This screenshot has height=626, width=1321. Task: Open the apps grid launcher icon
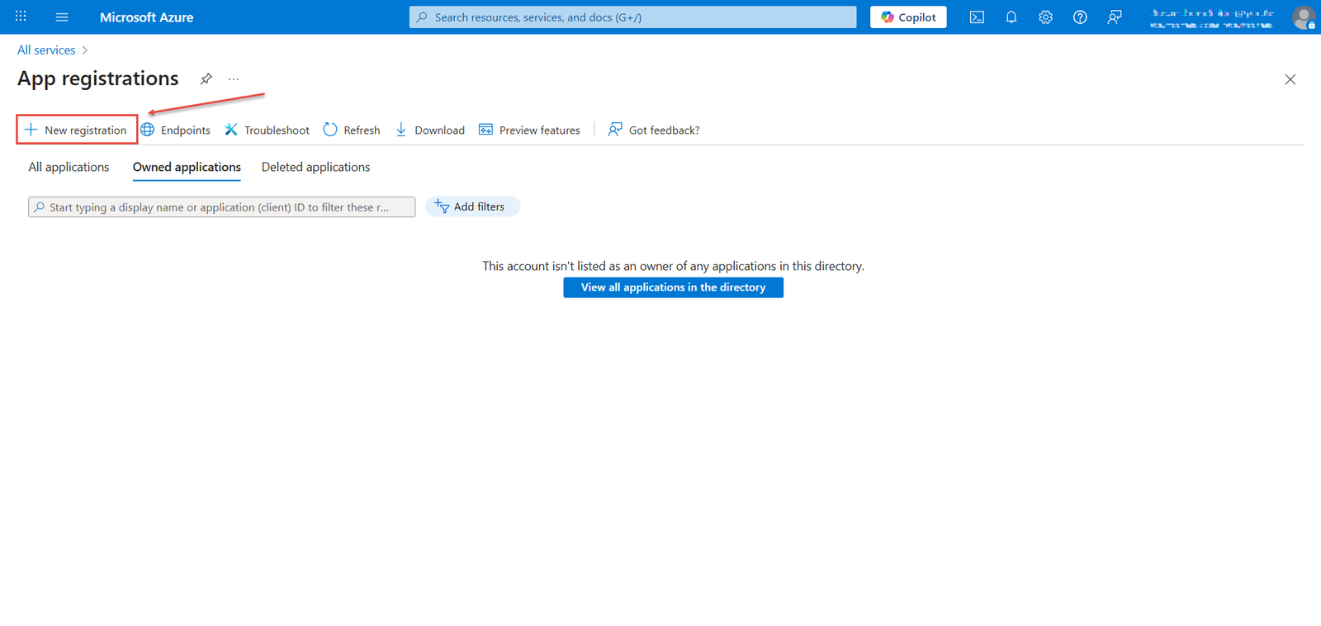pyautogui.click(x=21, y=17)
